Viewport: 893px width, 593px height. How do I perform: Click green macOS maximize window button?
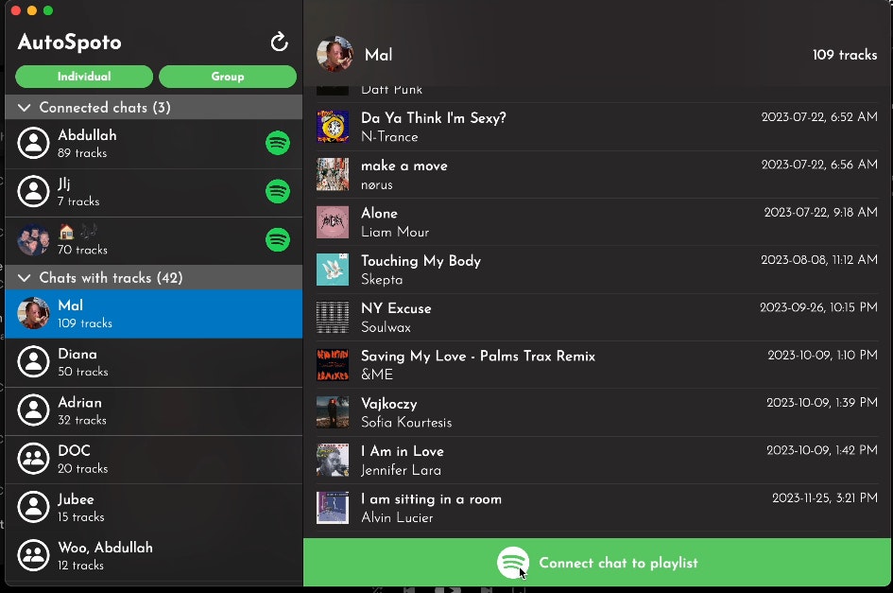(48, 10)
